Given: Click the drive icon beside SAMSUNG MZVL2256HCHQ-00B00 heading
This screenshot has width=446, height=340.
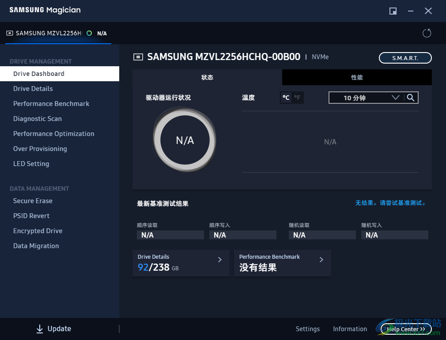Looking at the screenshot, I should click(138, 57).
